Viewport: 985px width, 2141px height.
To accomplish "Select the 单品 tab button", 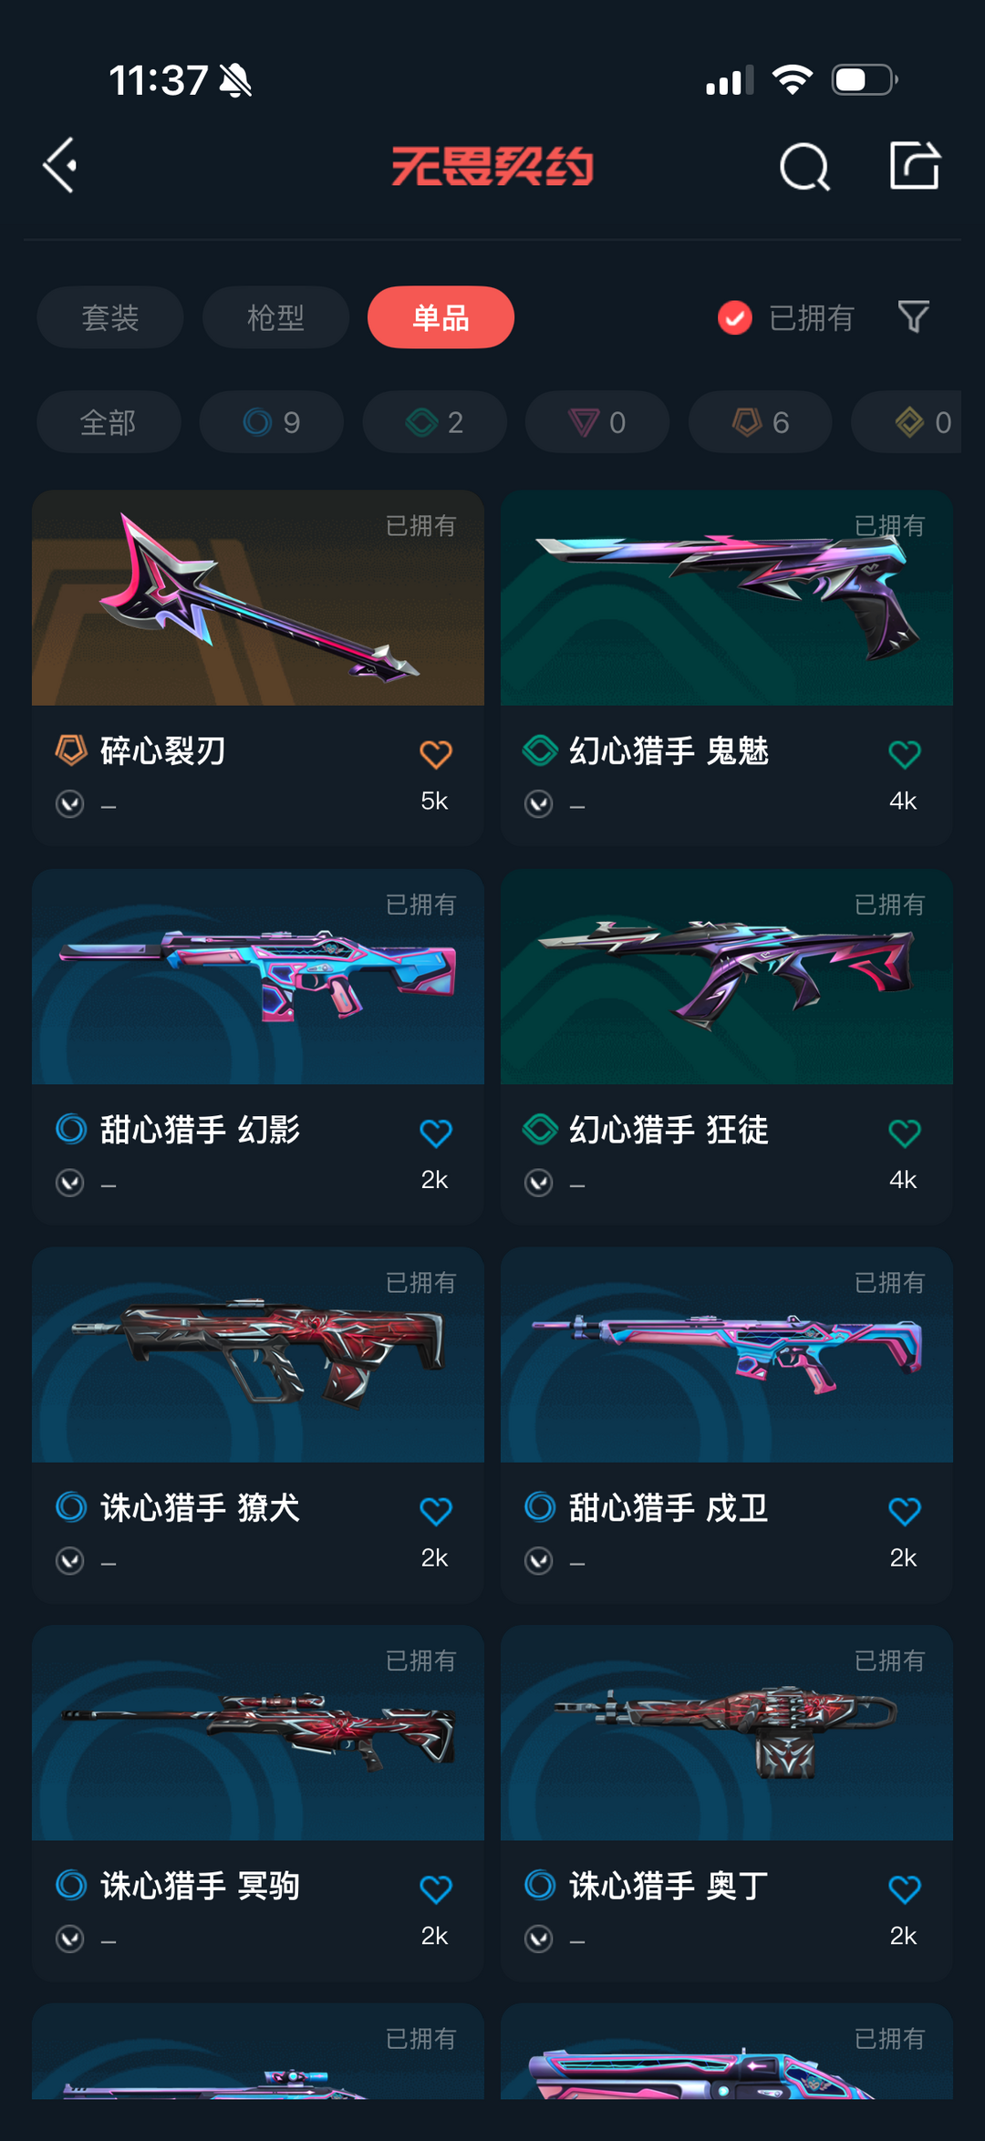I will 441,317.
